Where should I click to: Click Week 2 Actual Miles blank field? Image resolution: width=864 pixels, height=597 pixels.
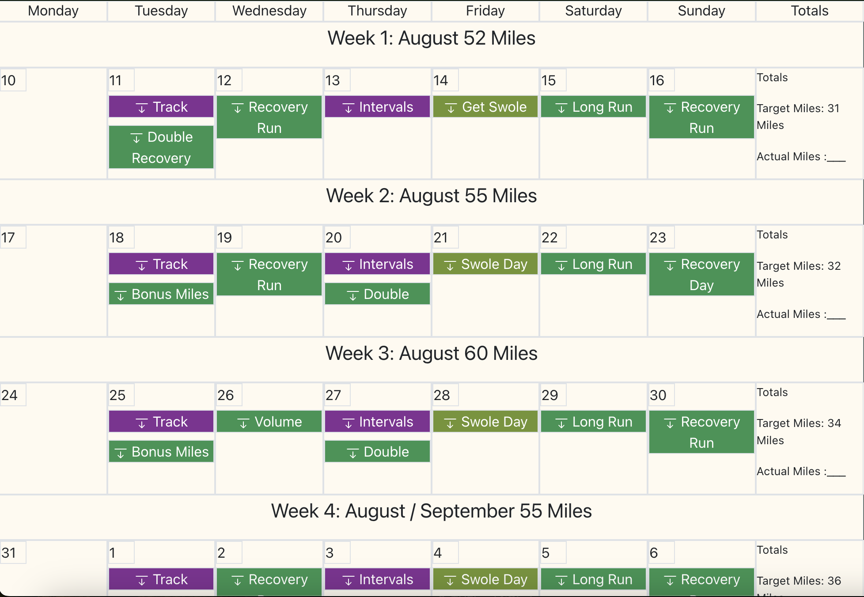tap(837, 315)
